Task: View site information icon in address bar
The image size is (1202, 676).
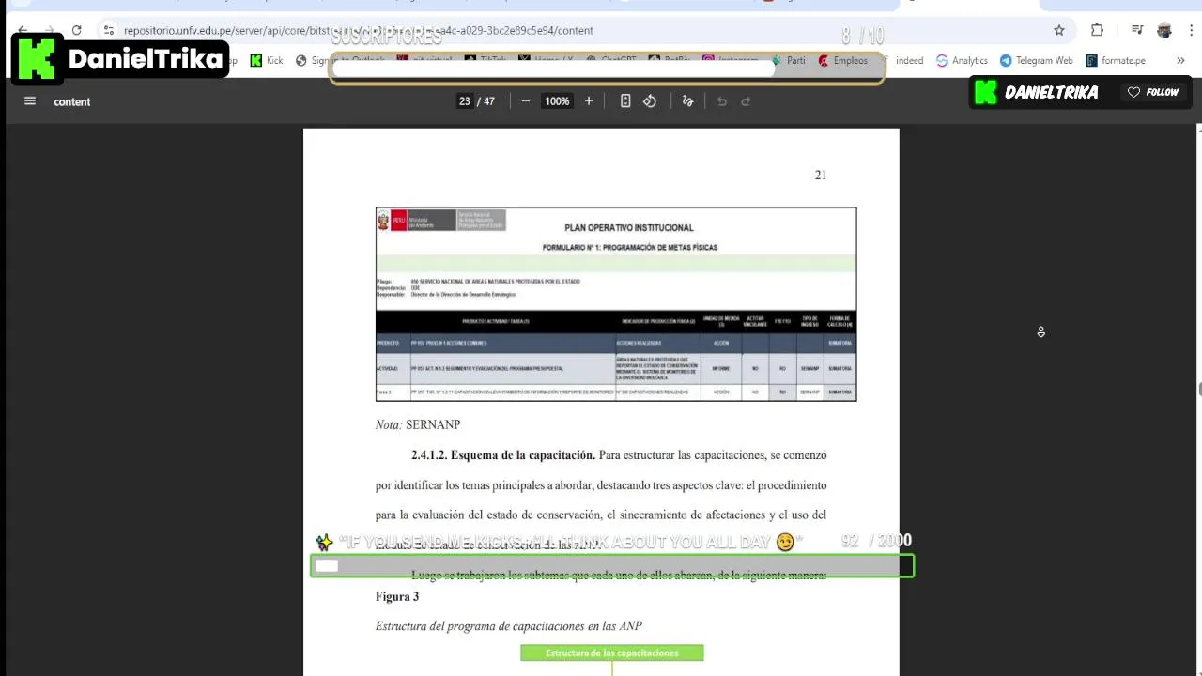Action: coord(109,30)
